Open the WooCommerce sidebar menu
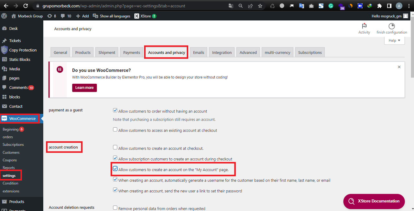The height and width of the screenshot is (211, 414). click(21, 118)
